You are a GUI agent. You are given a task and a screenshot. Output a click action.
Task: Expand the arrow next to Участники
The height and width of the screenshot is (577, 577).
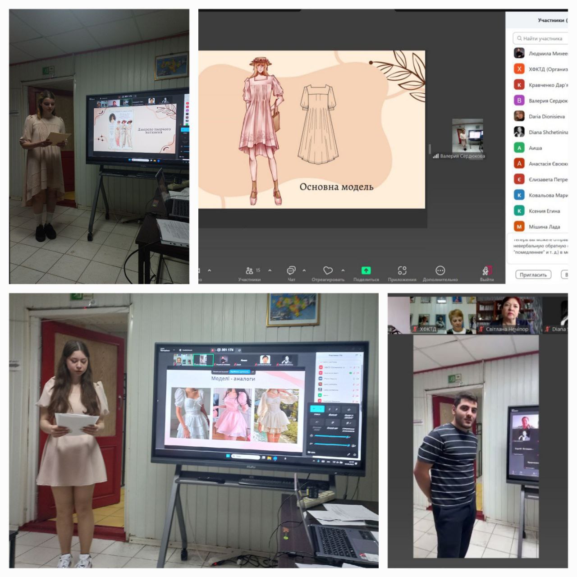click(270, 270)
